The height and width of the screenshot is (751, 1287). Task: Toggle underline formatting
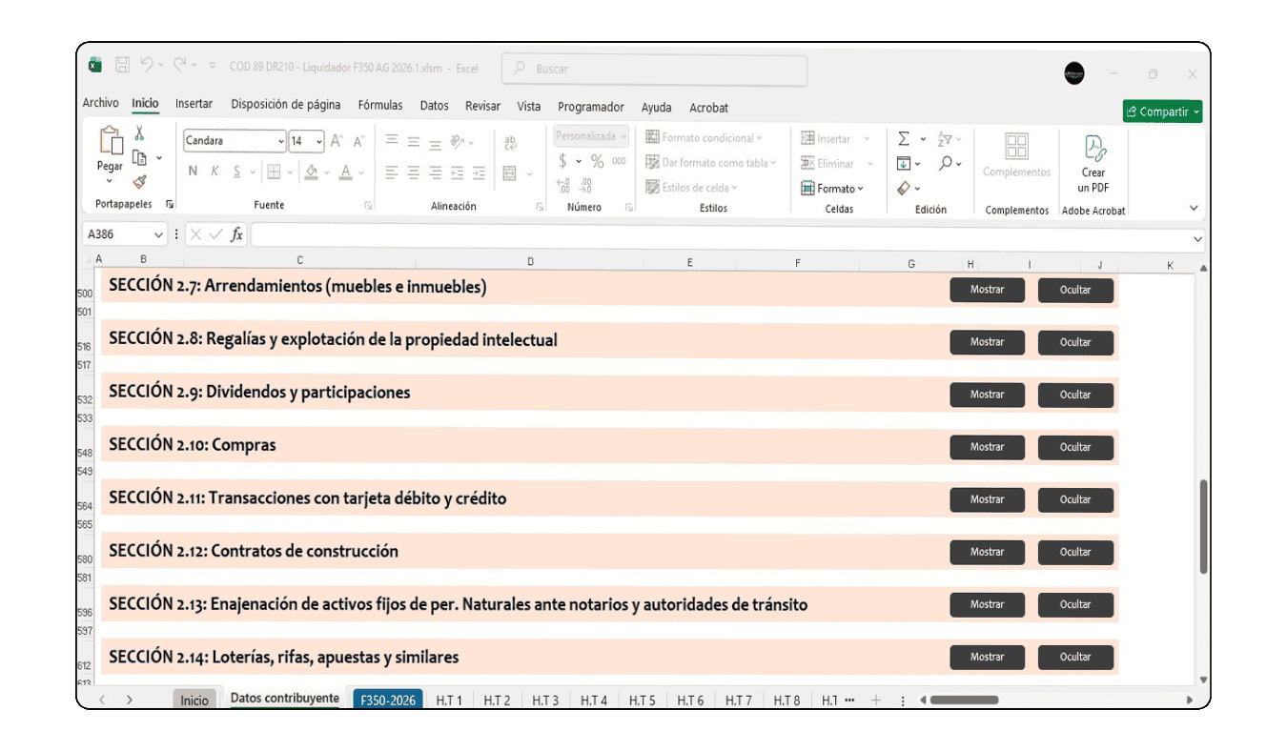point(237,171)
